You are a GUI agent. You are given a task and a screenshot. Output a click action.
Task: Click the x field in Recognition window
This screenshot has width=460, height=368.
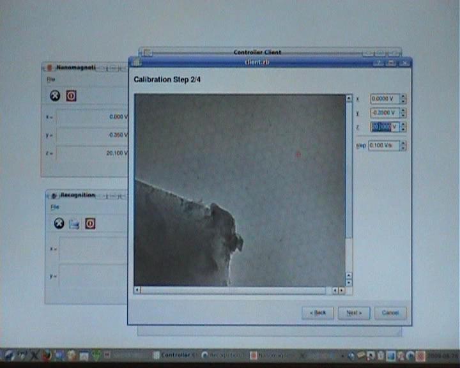click(93, 249)
